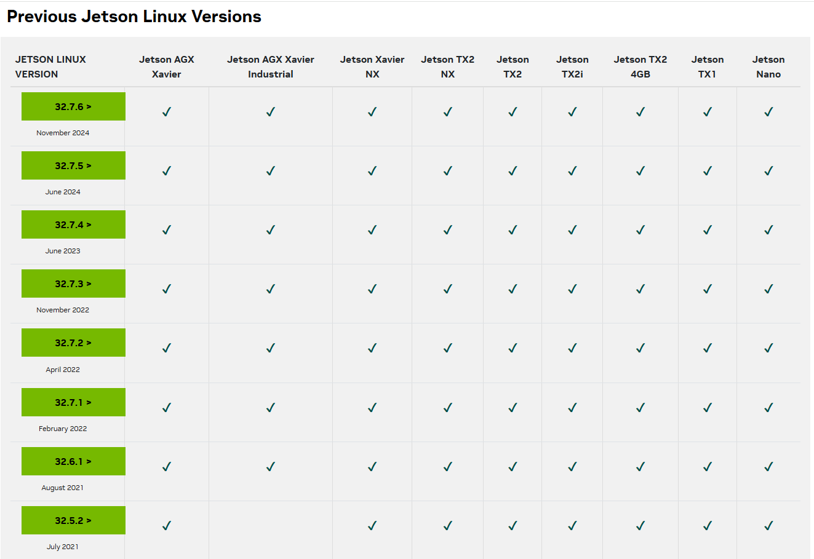Open the 32.7.5 release link

pos(73,165)
